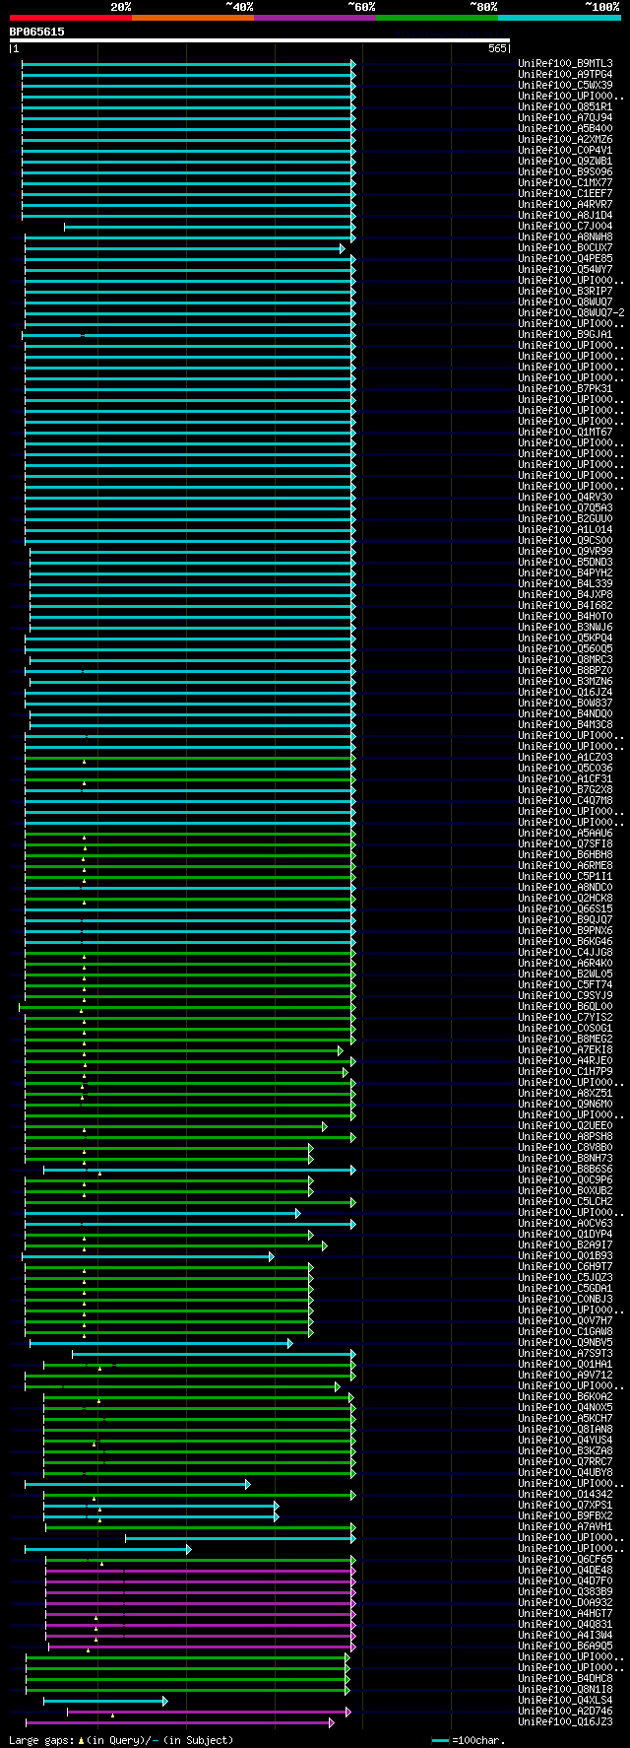
Task: Click the UniRef100_Q2UEE0 label
Action: 565,1126
